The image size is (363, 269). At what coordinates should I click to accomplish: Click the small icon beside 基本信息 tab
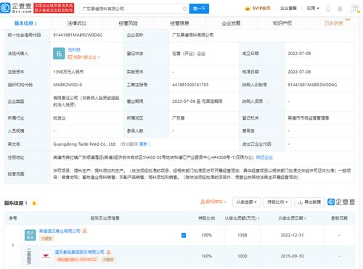point(36,23)
